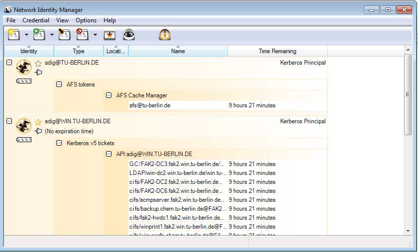Open the dropdown arrow next to Destroy credentials
418x252 pixels.
pyautogui.click(x=95, y=35)
